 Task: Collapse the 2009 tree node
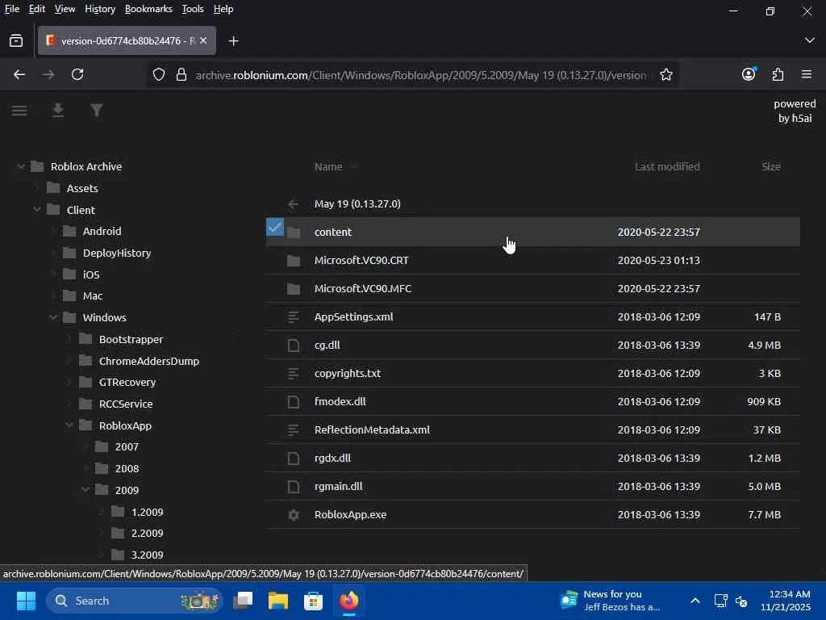pyautogui.click(x=86, y=490)
